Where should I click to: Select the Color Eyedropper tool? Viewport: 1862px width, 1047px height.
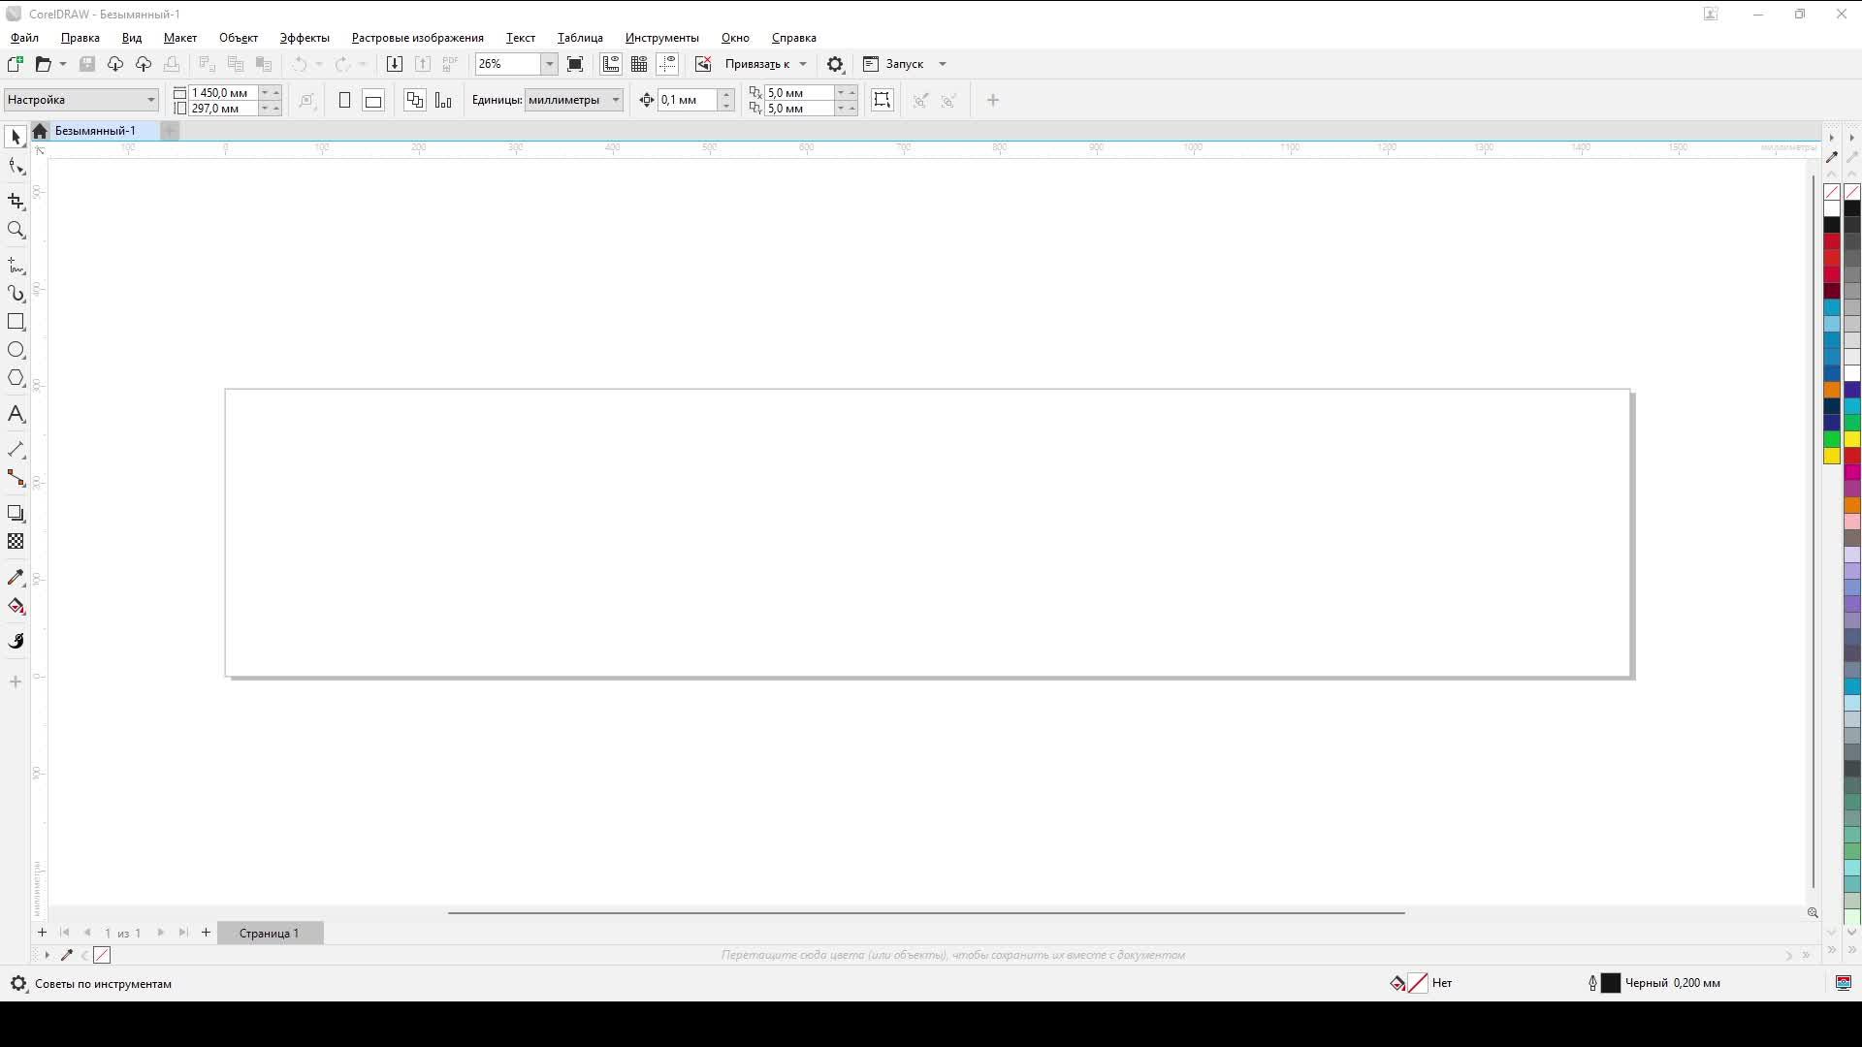click(16, 577)
